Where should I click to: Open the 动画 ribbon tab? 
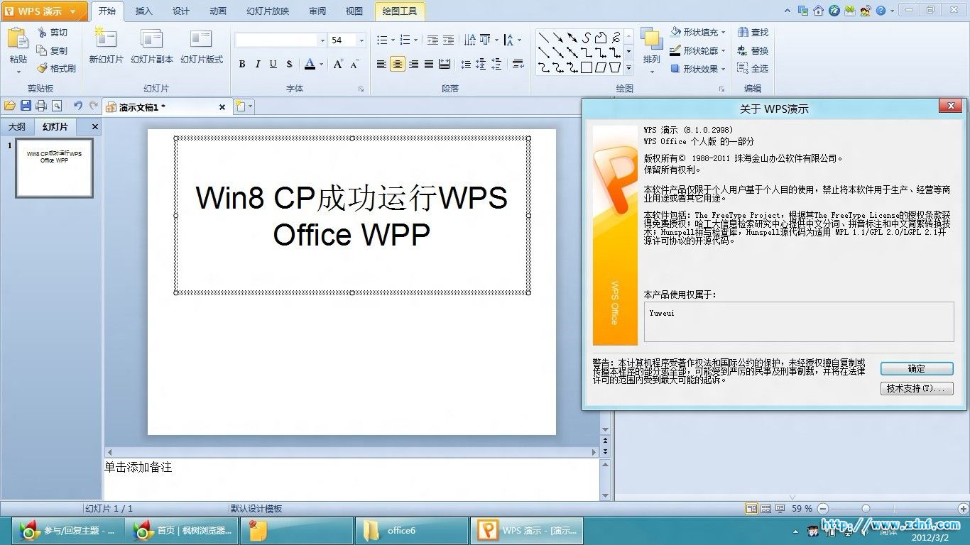218,11
